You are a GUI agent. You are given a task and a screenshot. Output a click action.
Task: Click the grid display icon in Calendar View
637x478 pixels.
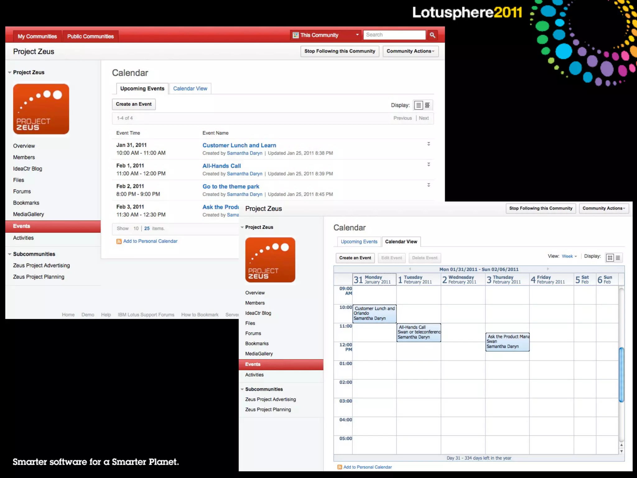[x=610, y=258]
